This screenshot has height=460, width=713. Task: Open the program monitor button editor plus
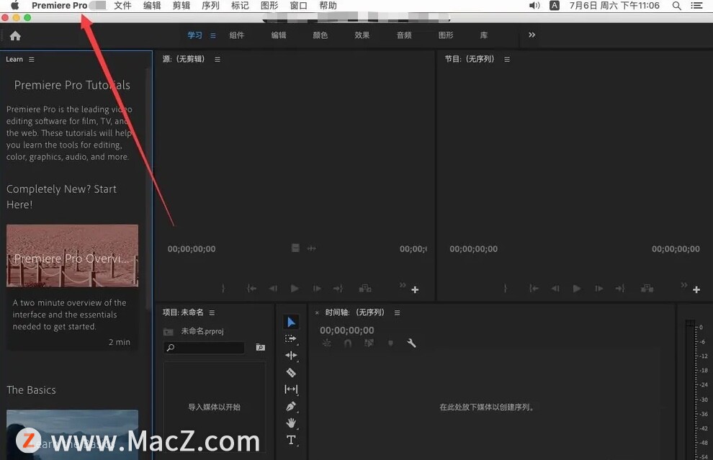tap(696, 289)
